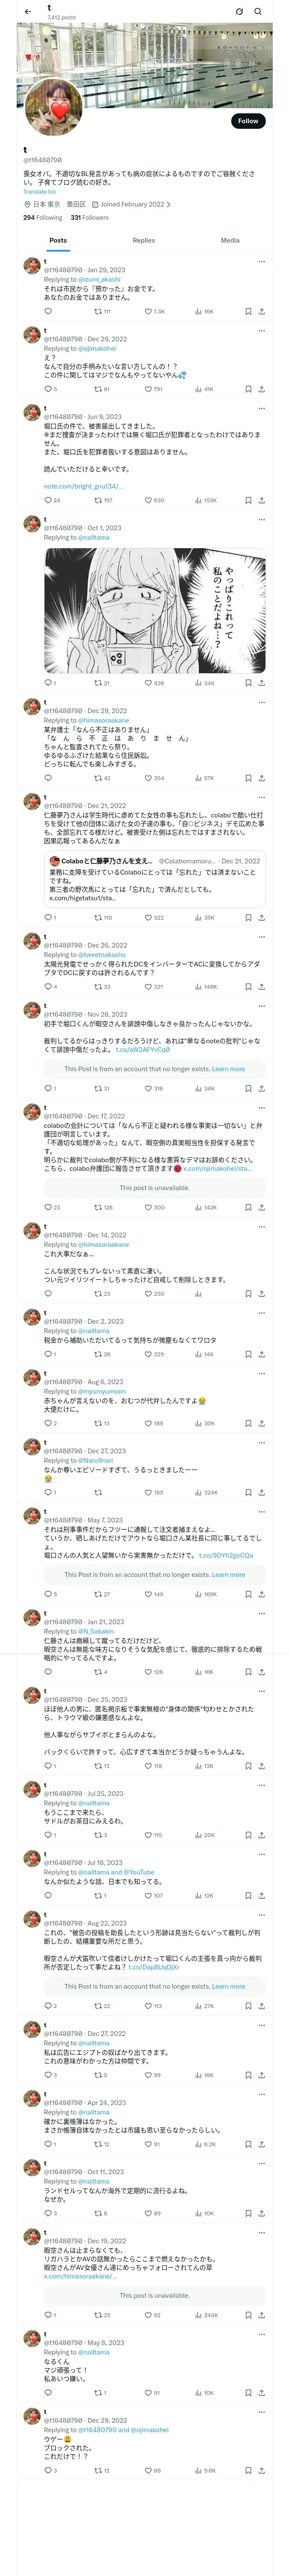Switch to the Replies tab
289x2576 pixels.
click(x=143, y=240)
